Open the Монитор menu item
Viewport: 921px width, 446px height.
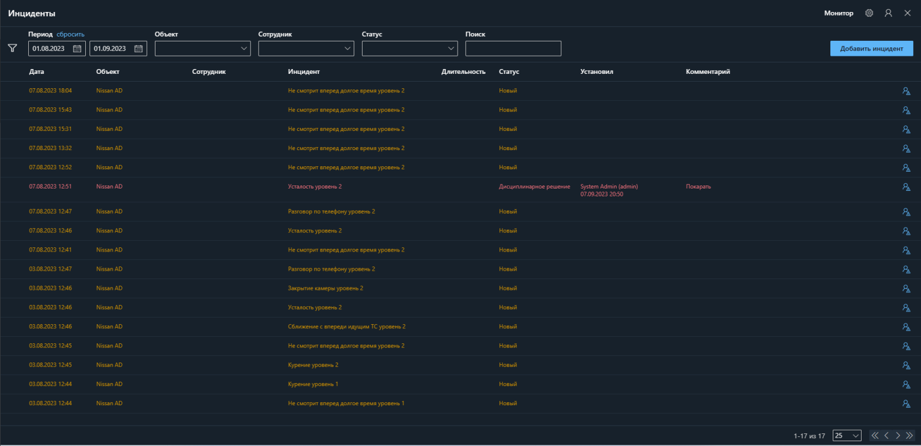[838, 13]
